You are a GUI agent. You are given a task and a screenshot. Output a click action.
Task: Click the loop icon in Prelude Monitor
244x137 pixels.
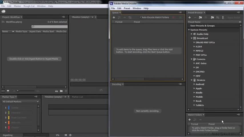101,90
